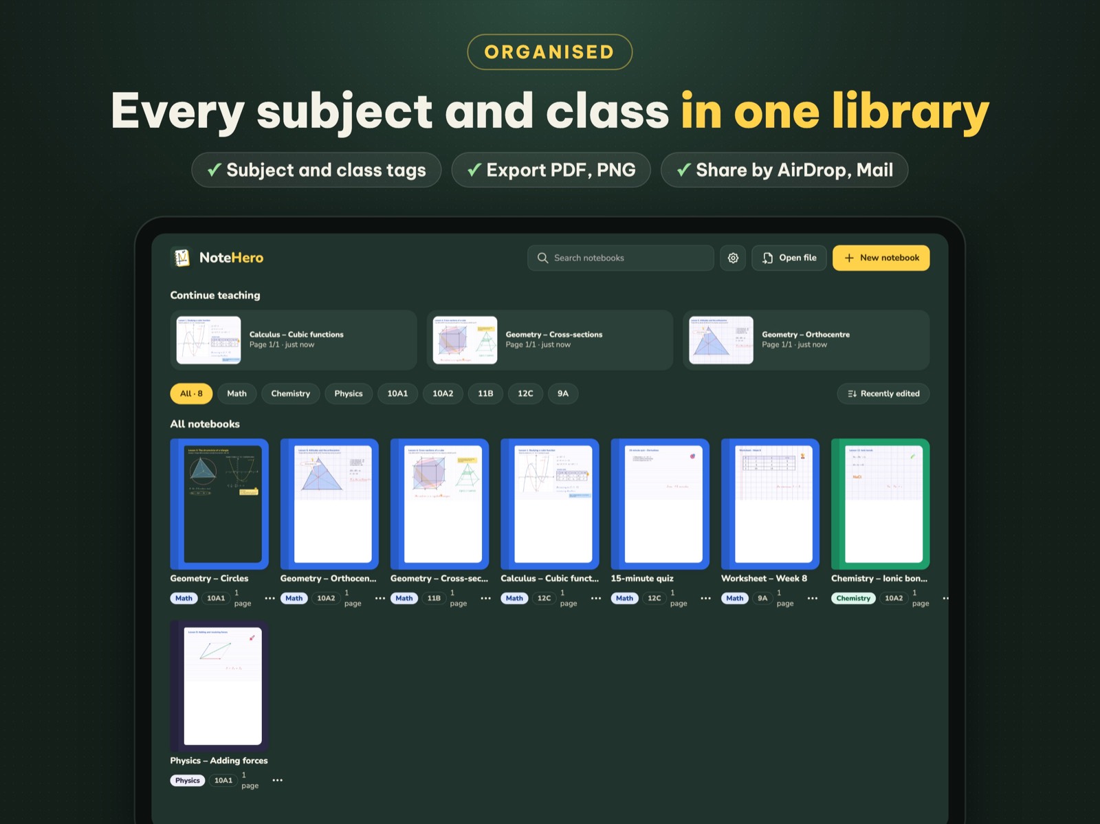
Task: Open the settings gear icon
Action: coord(733,258)
